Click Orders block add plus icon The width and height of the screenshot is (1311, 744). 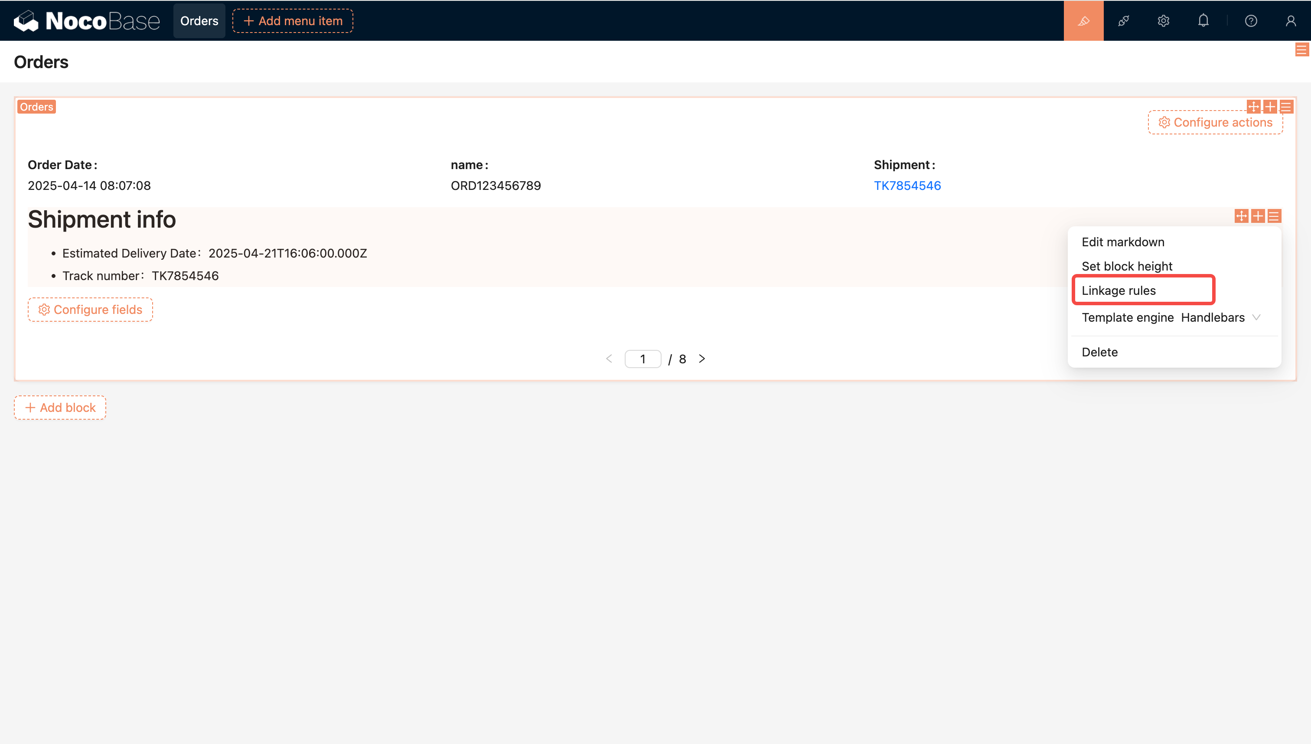click(1270, 106)
